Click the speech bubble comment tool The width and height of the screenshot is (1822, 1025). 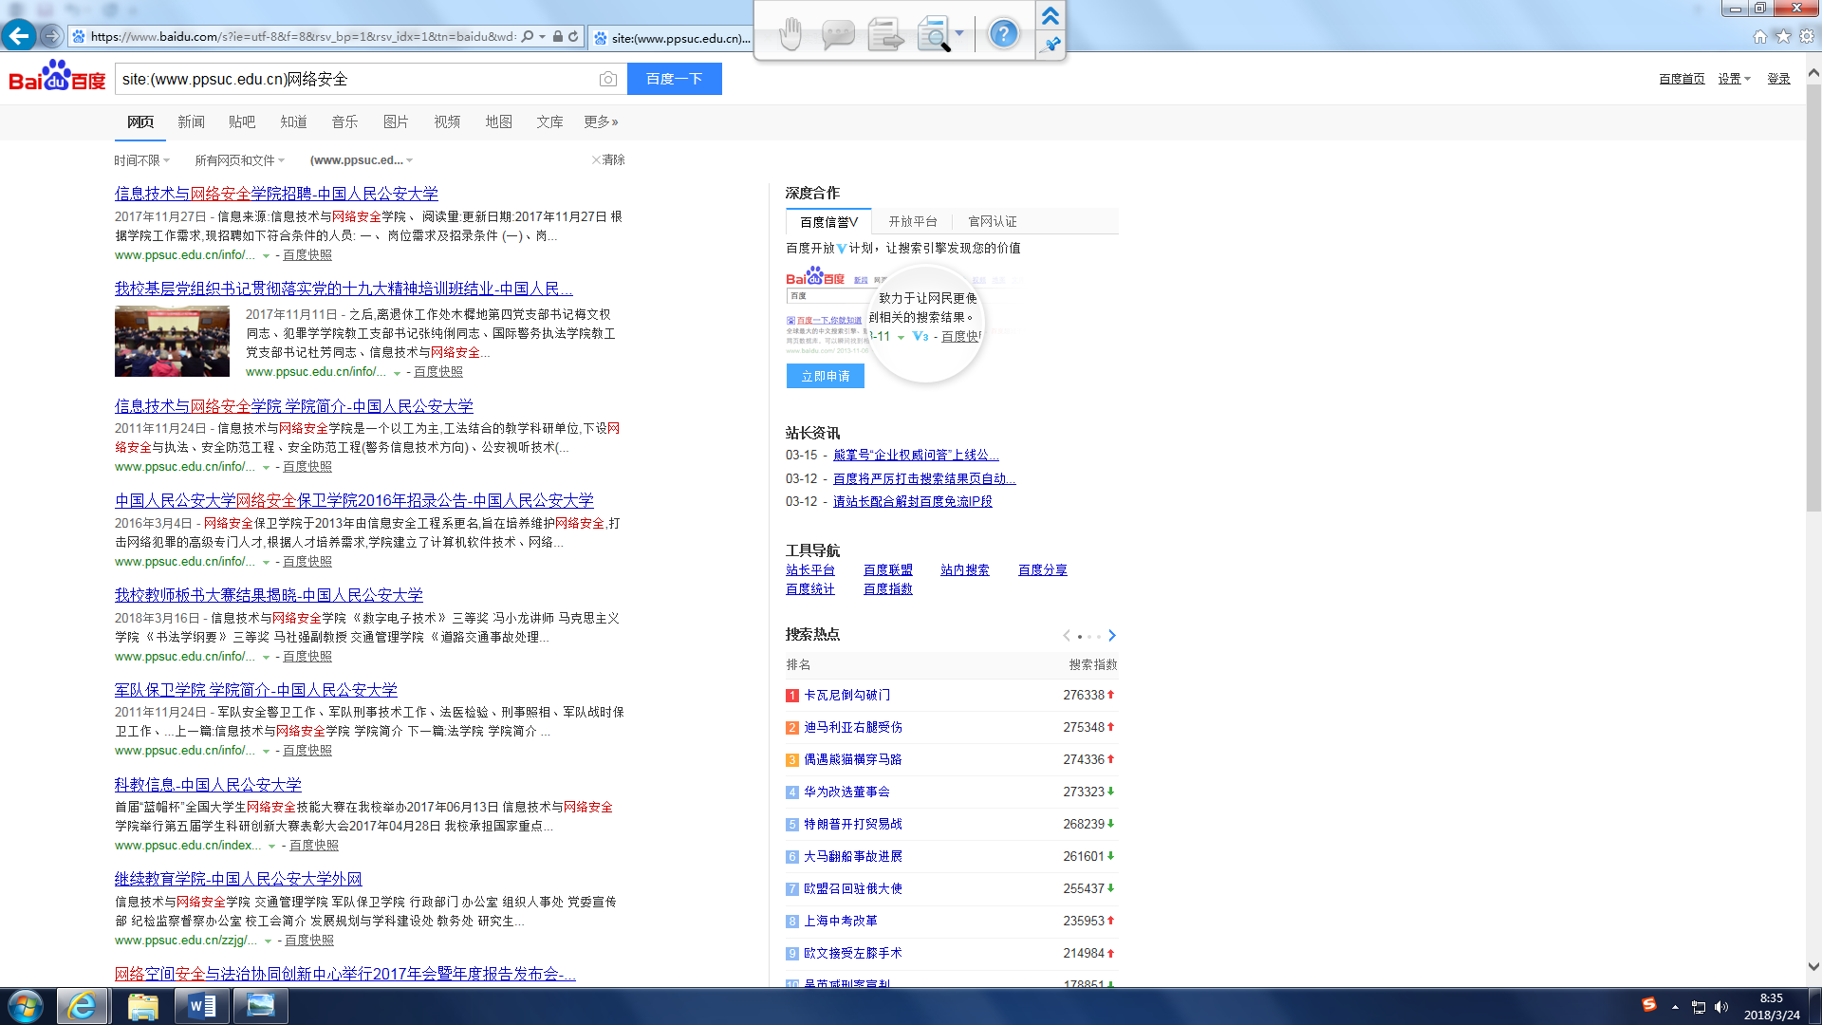[x=837, y=36]
